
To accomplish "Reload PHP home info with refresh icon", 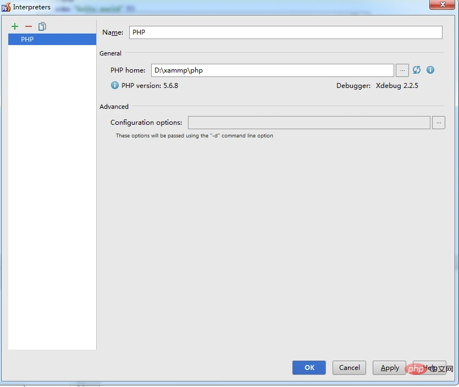I will (417, 70).
